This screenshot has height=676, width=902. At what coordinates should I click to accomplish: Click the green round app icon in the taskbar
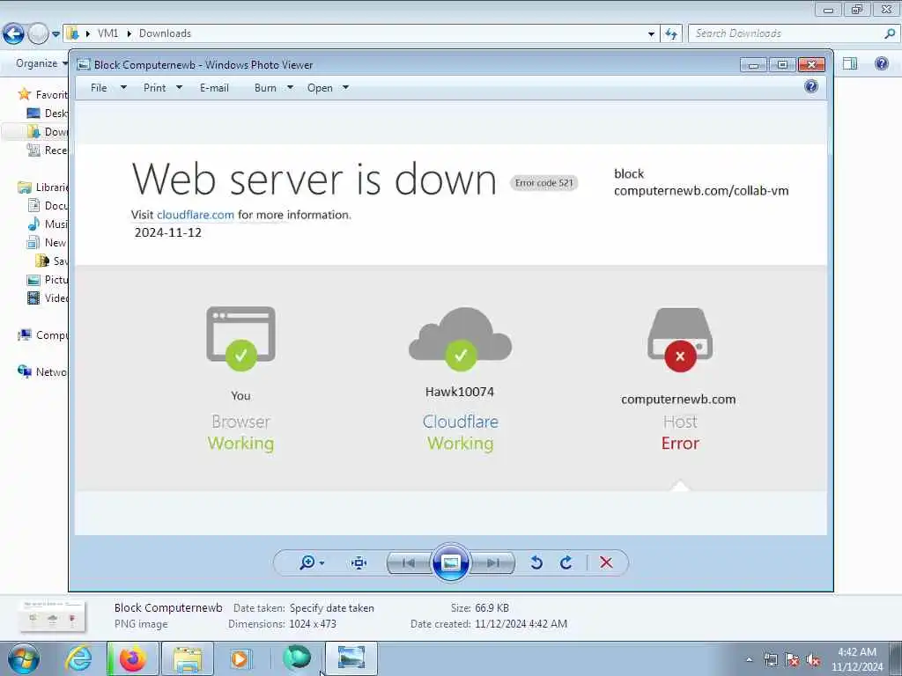click(297, 658)
